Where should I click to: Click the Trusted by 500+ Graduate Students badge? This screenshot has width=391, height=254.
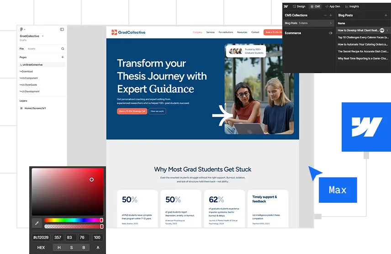click(246, 51)
